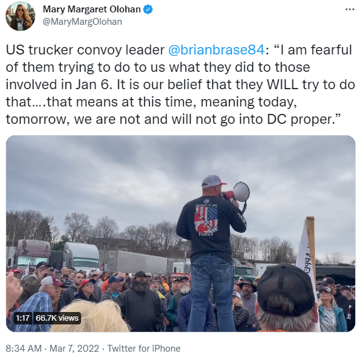Viewport: 362px width, 356px height.
Task: Play the embedded megaphone video
Action: 181,233
